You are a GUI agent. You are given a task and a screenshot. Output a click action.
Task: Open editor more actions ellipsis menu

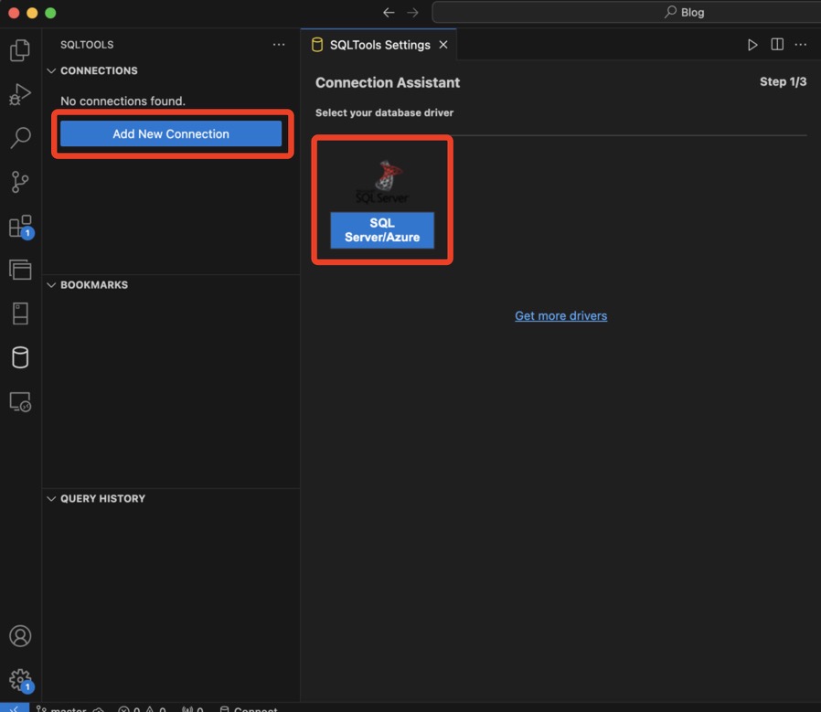pos(801,45)
